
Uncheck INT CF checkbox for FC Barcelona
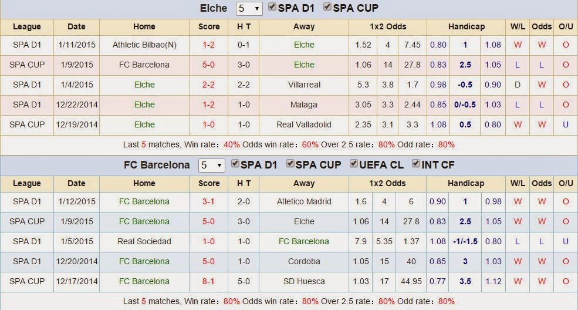[416, 164]
